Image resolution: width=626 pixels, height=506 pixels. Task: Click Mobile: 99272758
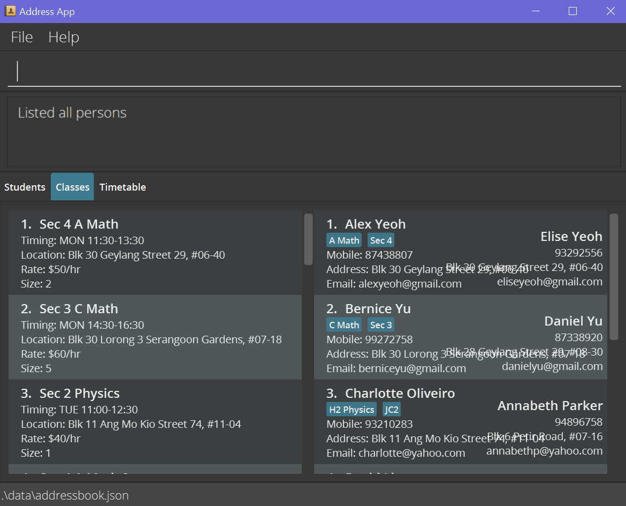click(x=370, y=339)
